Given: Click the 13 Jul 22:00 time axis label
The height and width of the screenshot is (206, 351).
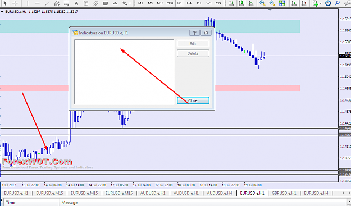Looking at the screenshot, I should pyautogui.click(x=30, y=185).
